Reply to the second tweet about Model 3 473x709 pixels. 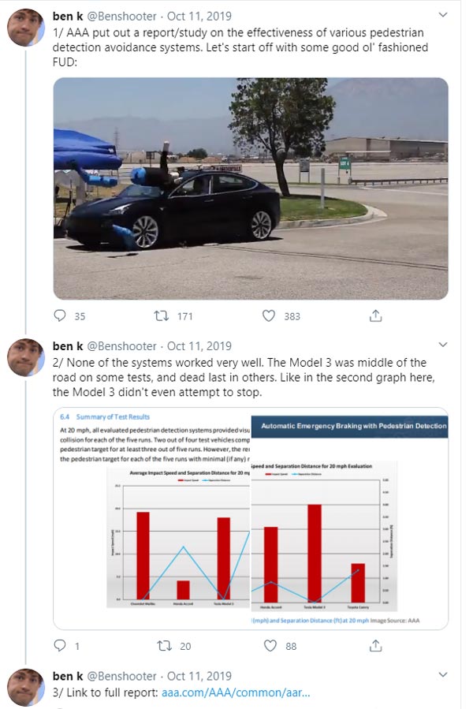[60, 646]
